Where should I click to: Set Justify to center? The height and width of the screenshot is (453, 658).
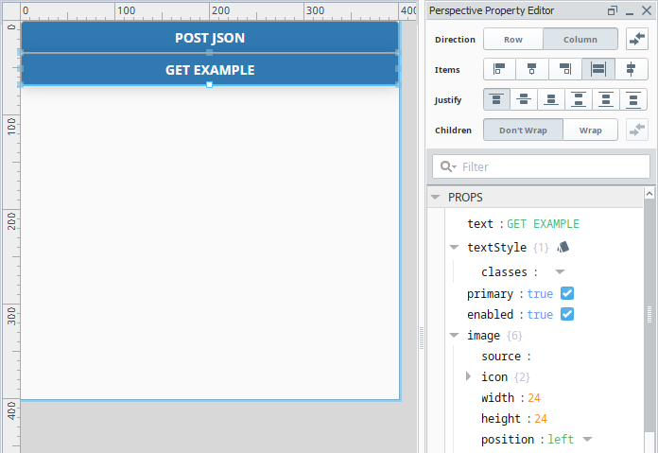(524, 99)
